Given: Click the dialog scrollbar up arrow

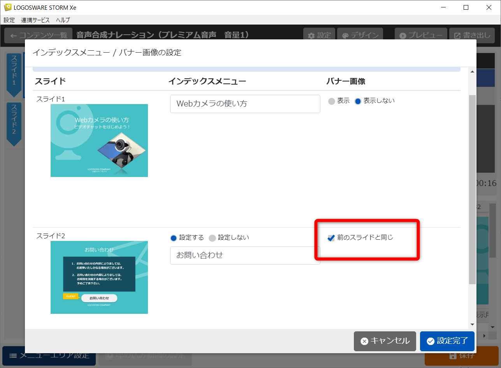Looking at the screenshot, I should (x=472, y=72).
